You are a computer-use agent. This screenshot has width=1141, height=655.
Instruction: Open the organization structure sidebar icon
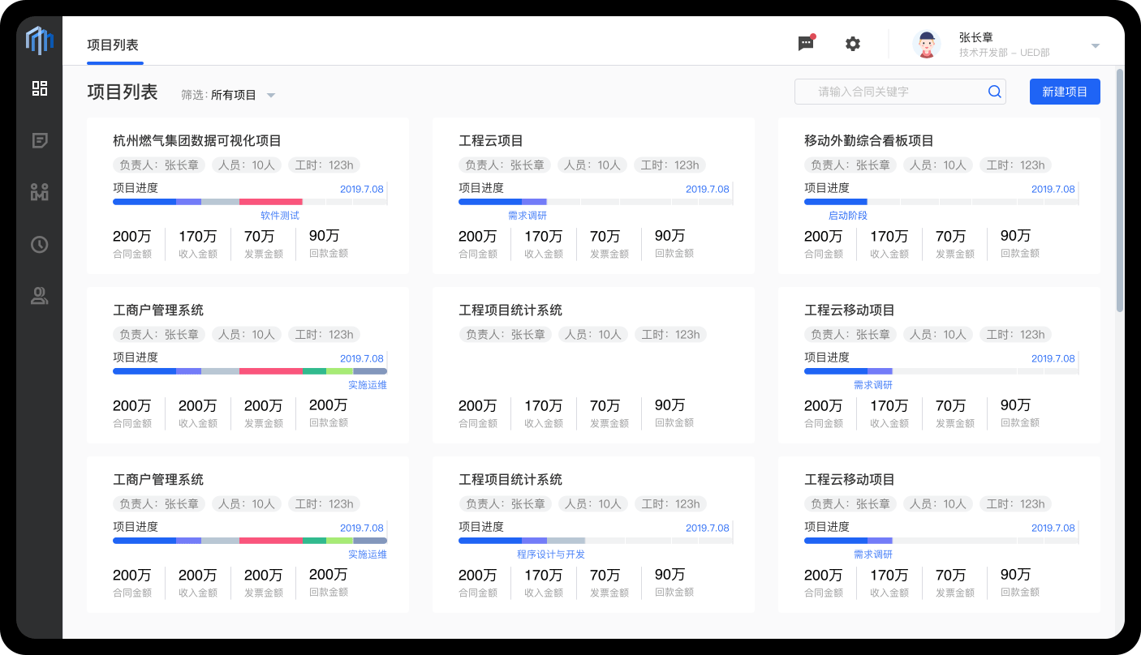39,192
